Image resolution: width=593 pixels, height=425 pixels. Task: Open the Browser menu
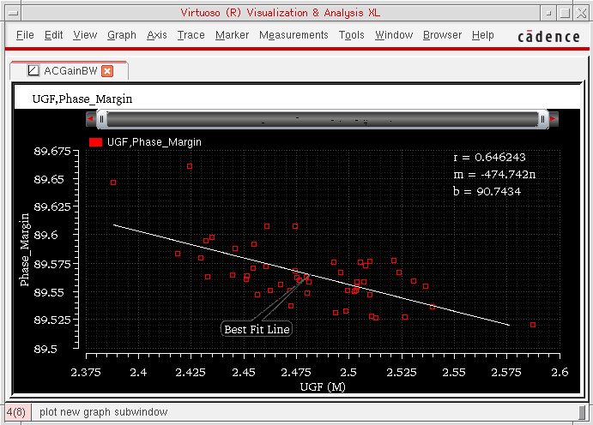tap(442, 35)
